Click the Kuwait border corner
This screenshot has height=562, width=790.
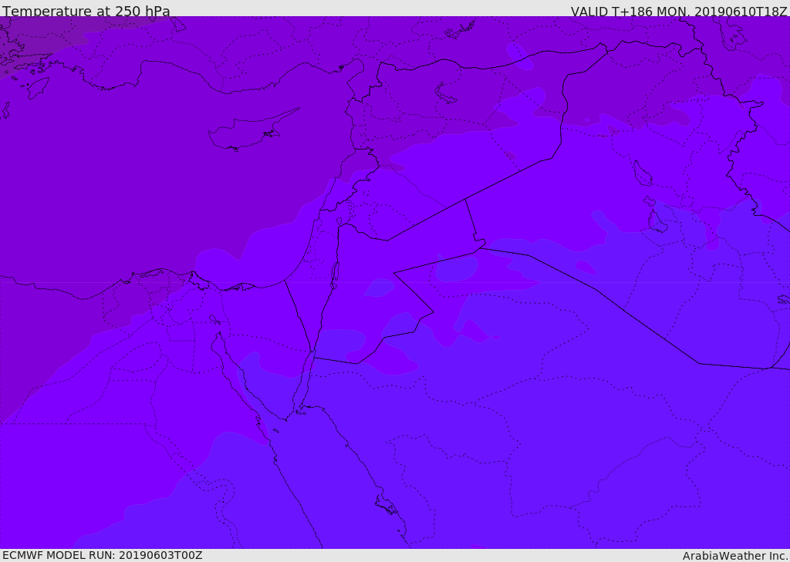tap(769, 368)
